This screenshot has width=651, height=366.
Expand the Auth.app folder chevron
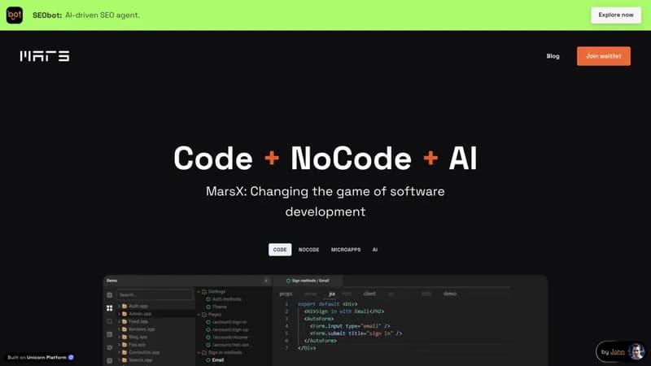[x=119, y=307]
